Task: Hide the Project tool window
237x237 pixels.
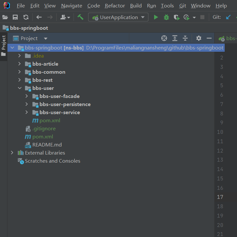Action: click(x=209, y=38)
